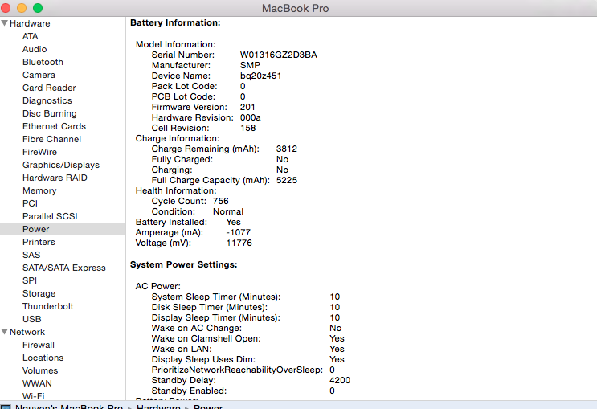Collapse the Network section triangle
The width and height of the screenshot is (597, 409).
click(x=5, y=332)
